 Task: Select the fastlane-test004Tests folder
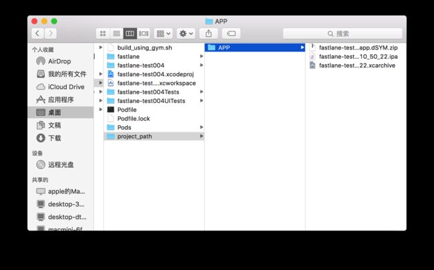pyautogui.click(x=154, y=92)
